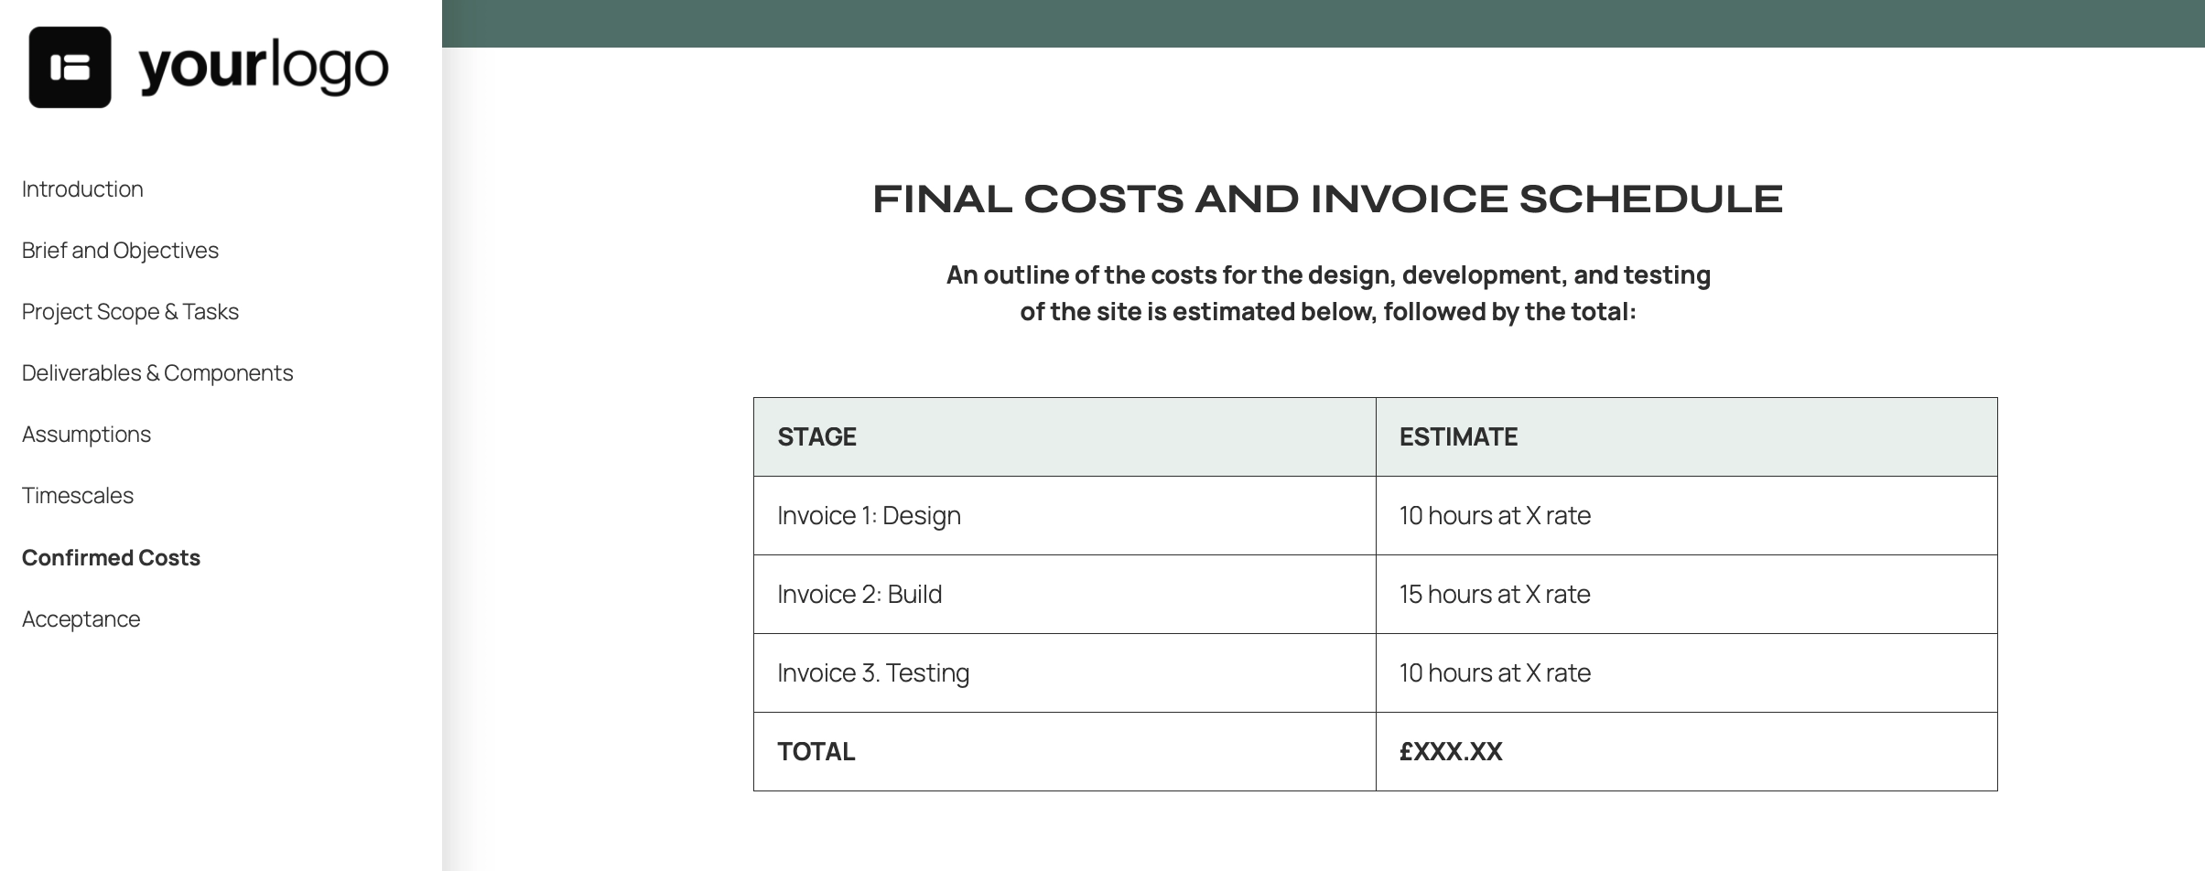The image size is (2205, 871).
Task: Navigate to Deliverables & Components
Action: (157, 372)
